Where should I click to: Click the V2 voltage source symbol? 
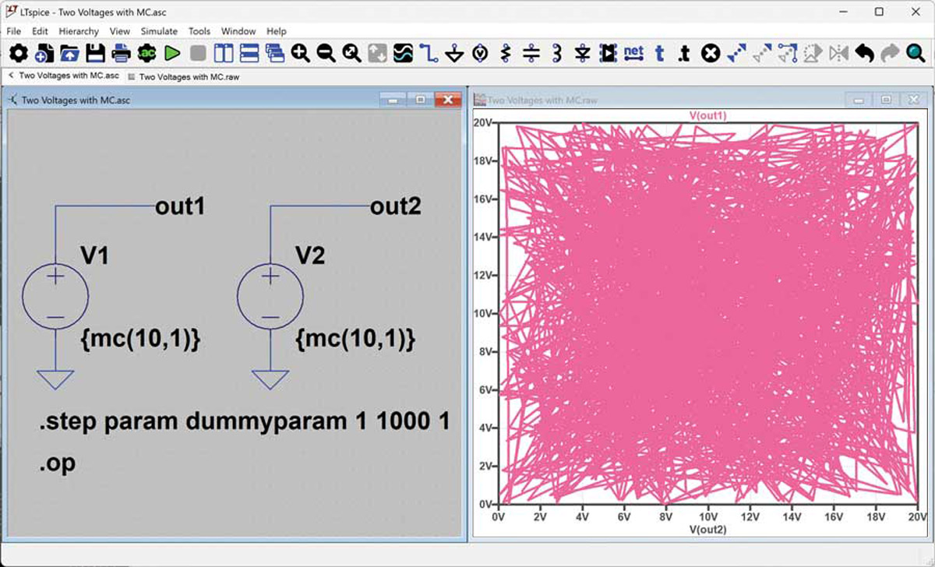270,297
